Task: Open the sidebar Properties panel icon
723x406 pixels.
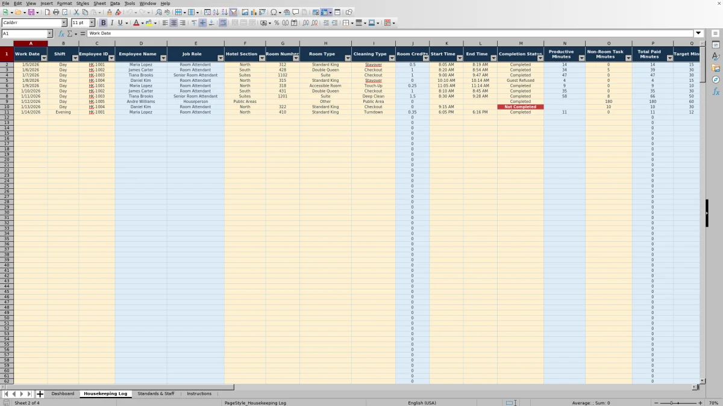Action: 716,45
